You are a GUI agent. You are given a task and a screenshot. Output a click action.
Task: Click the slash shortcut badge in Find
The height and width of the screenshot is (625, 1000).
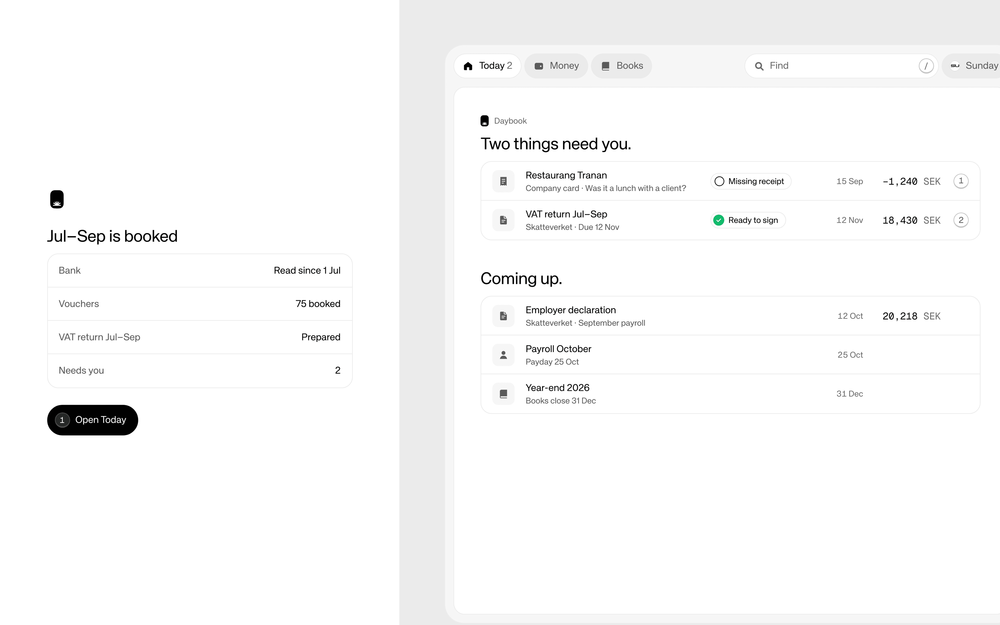tap(926, 66)
